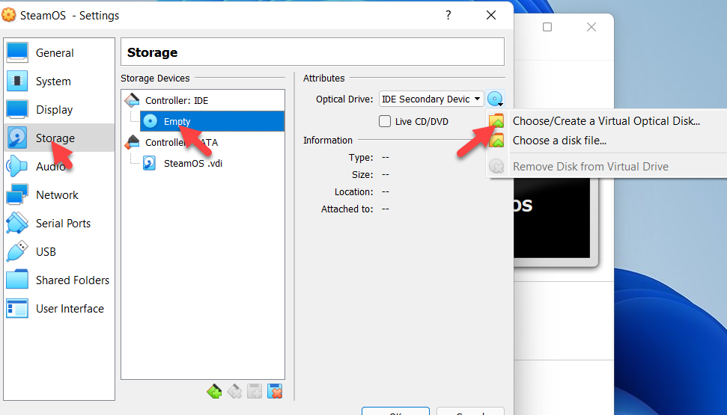727x415 pixels.
Task: Select Controller: IDE in storage tree
Action: [177, 100]
